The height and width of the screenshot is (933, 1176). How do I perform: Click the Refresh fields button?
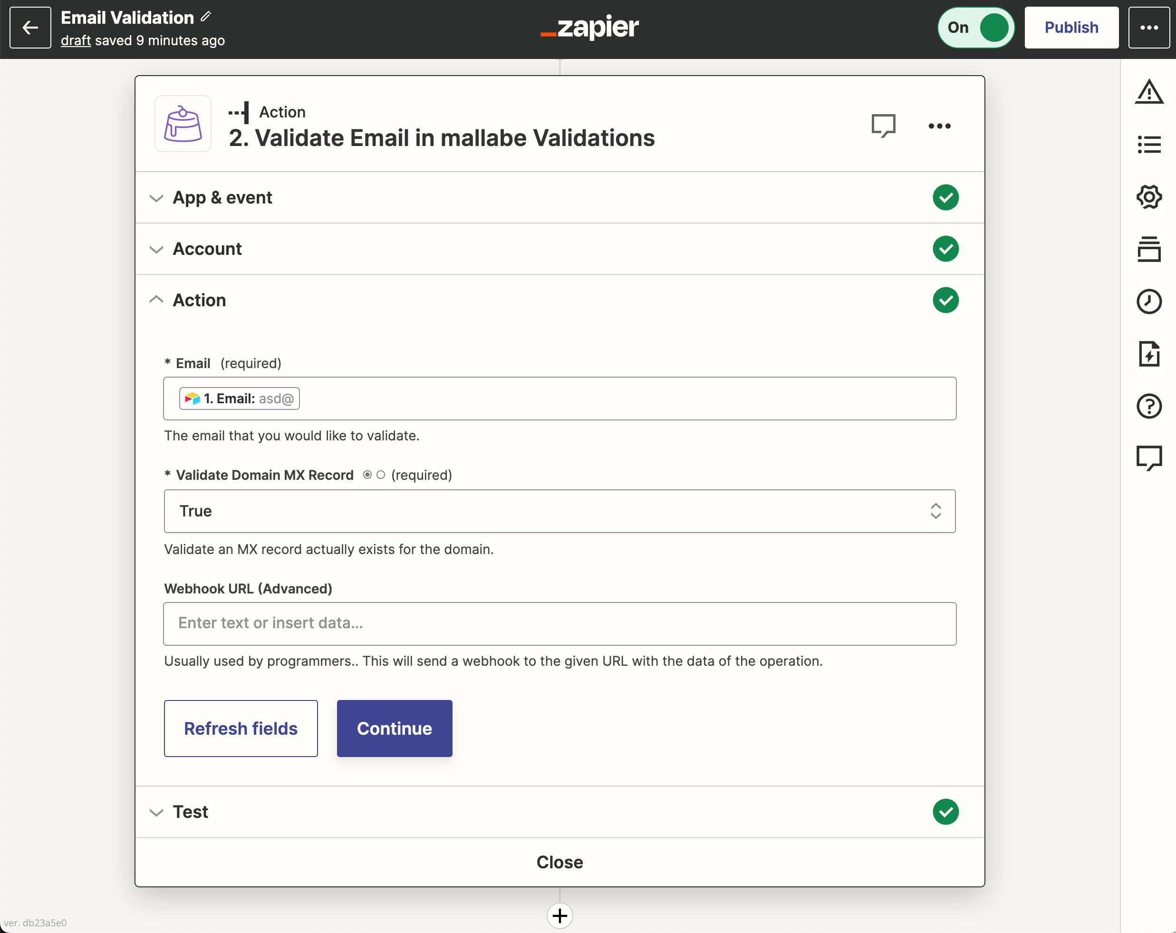(x=241, y=729)
